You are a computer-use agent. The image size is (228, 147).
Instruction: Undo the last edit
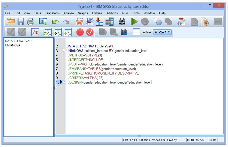[x=55, y=22]
